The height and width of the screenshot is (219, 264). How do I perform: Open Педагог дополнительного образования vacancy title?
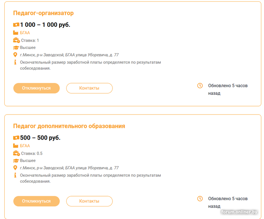coord(69,126)
